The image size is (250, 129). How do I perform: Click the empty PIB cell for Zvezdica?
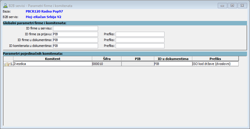pos(138,64)
